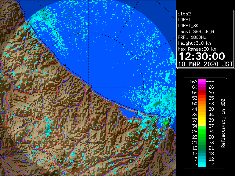Click the "---" legend label beside magenta
The width and height of the screenshot is (235, 176).
(x=210, y=82)
